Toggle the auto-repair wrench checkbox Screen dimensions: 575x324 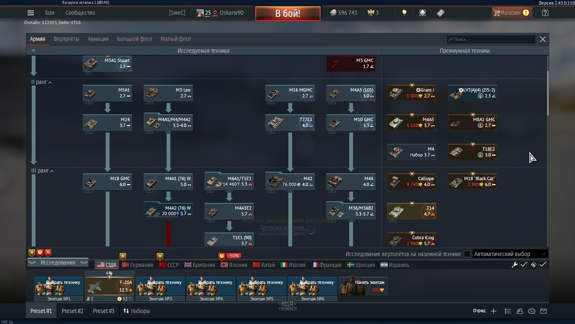[523, 265]
